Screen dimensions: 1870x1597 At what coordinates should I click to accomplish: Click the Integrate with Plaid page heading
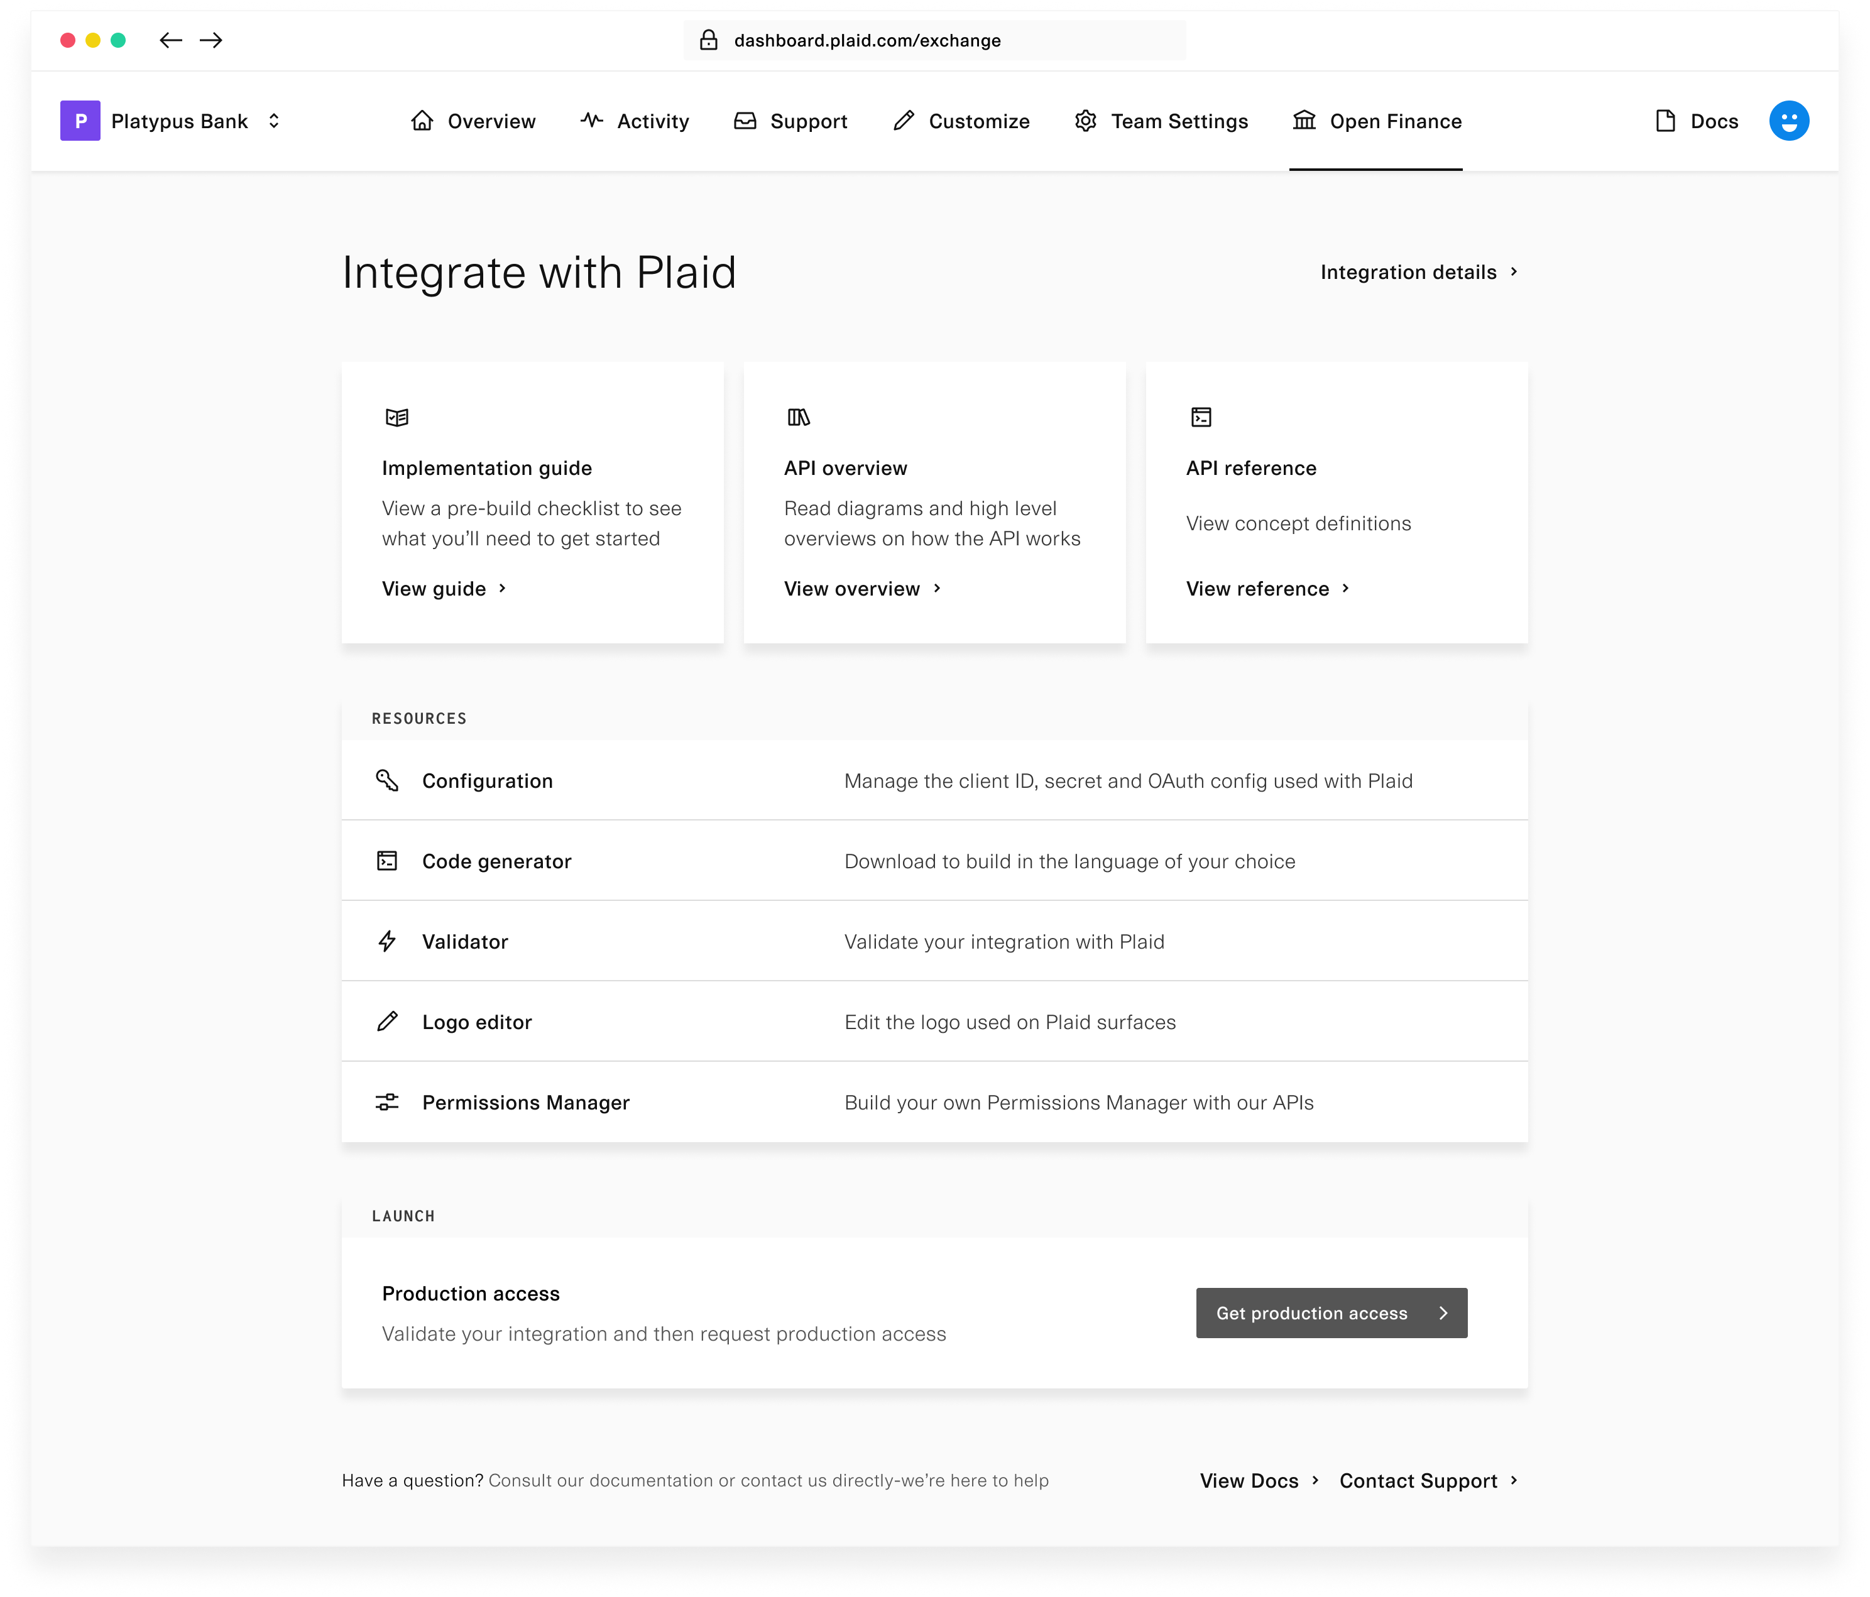[x=539, y=273]
